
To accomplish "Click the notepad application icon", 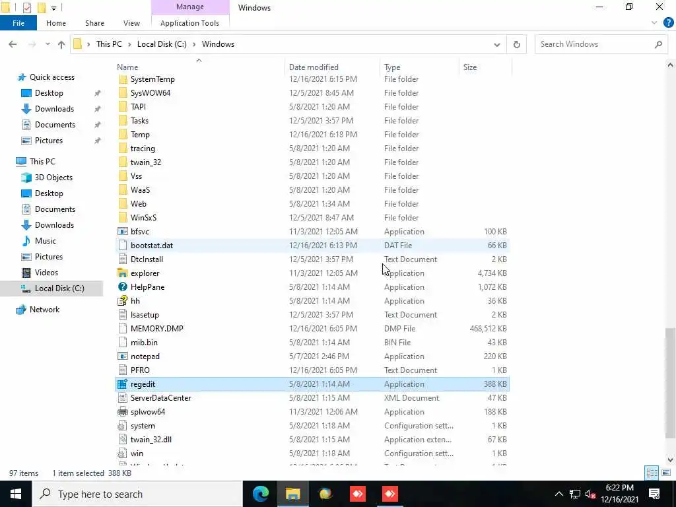I will pyautogui.click(x=123, y=356).
